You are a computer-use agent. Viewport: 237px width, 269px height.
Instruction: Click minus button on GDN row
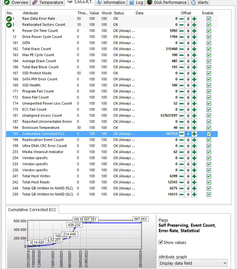tap(182, 43)
